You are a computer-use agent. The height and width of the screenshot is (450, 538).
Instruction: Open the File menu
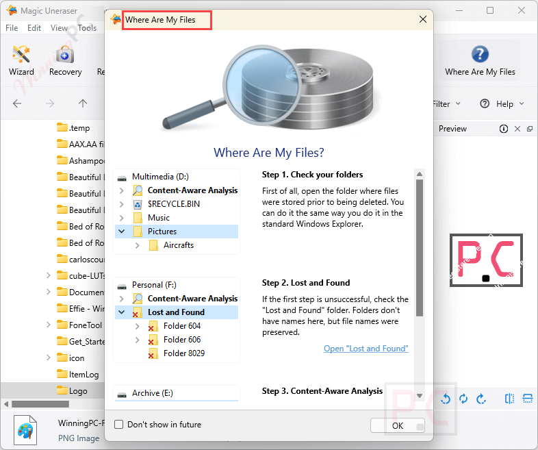point(12,28)
